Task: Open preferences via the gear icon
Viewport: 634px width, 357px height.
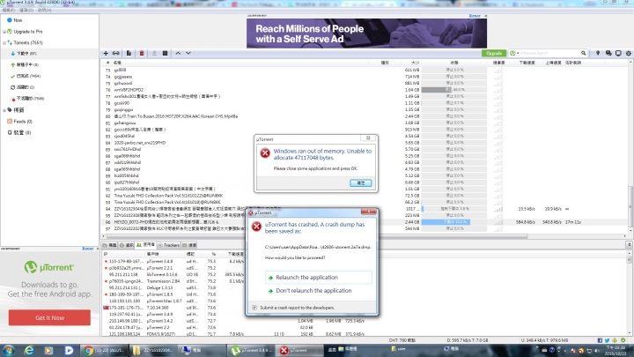Action: point(629,53)
